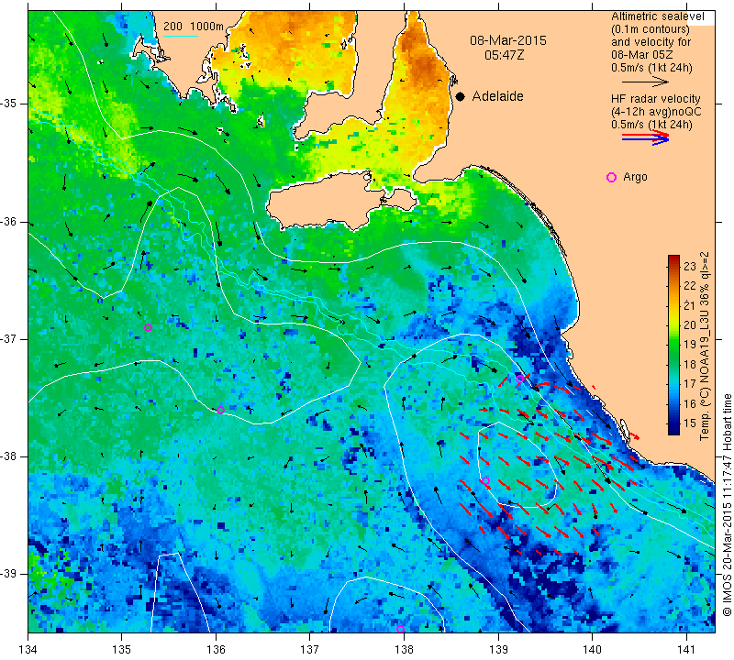Click the latitude axis label '-37'

click(x=8, y=338)
